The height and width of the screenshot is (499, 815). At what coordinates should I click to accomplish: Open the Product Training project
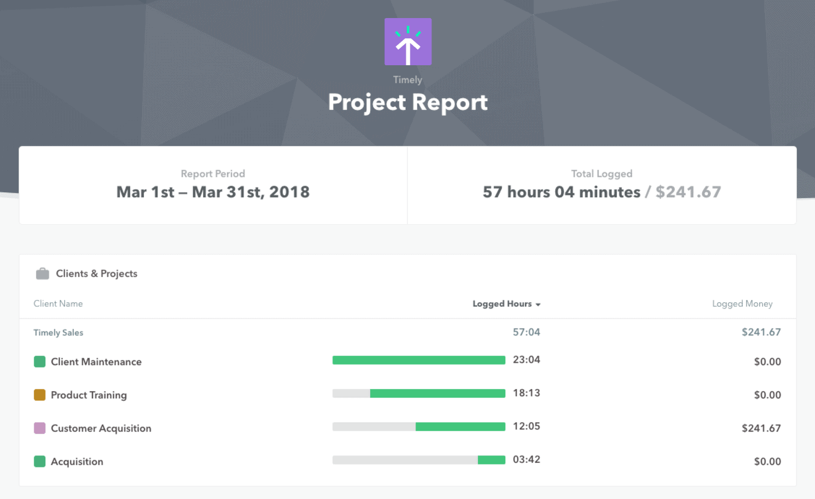(90, 394)
